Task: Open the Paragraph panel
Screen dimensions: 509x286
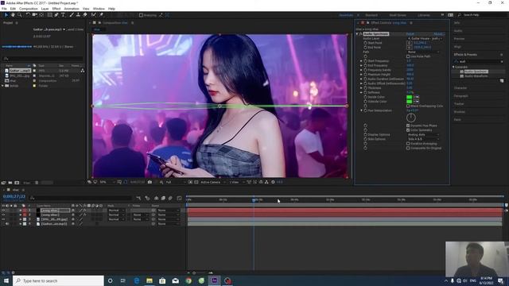Action: click(461, 96)
